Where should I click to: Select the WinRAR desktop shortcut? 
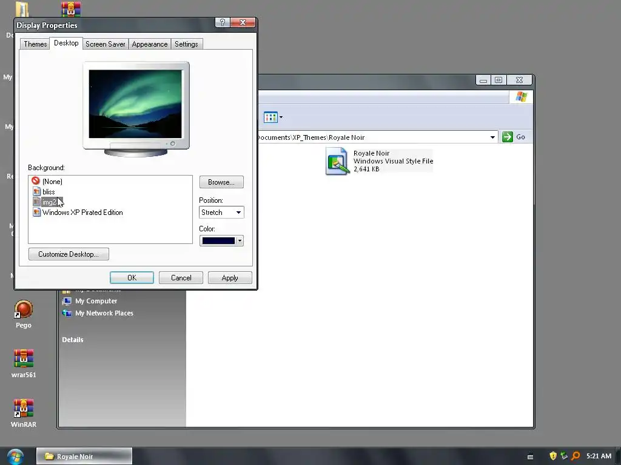coord(24,414)
